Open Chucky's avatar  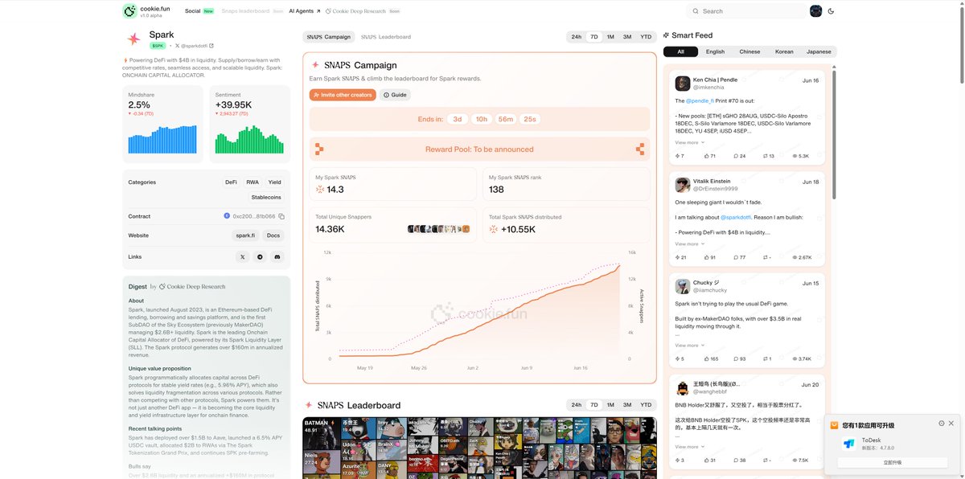point(682,286)
